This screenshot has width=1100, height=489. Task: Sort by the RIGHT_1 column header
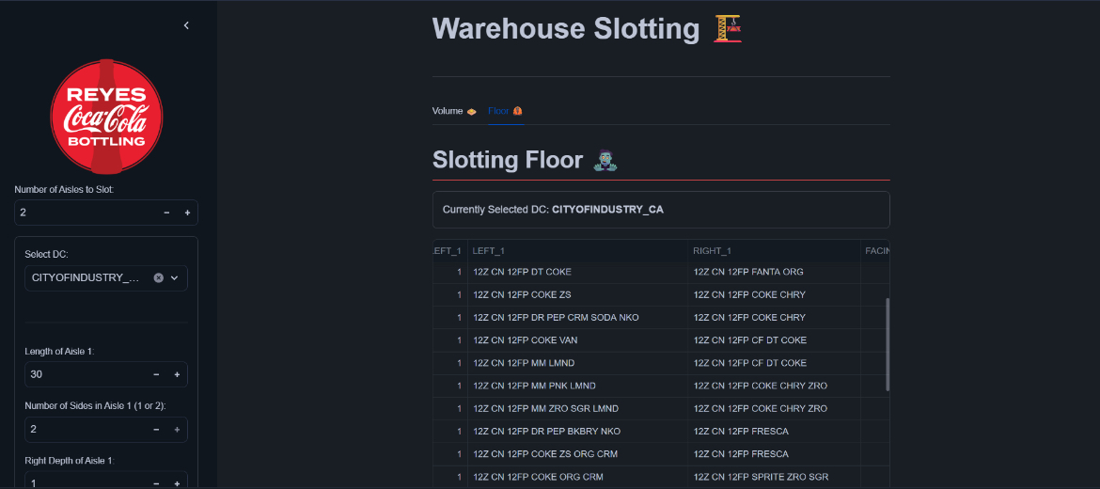(x=774, y=251)
